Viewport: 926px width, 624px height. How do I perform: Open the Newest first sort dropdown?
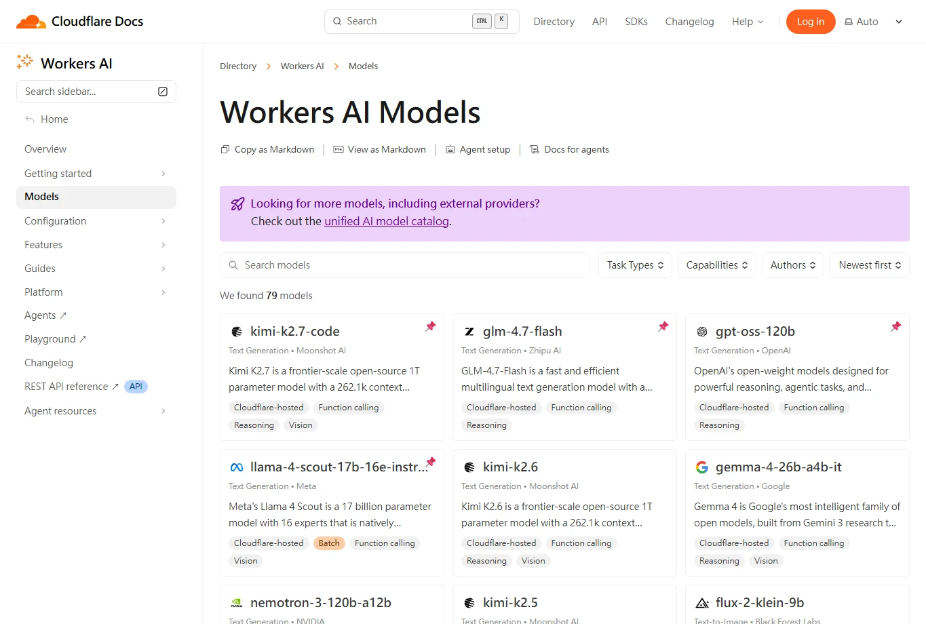click(x=870, y=265)
